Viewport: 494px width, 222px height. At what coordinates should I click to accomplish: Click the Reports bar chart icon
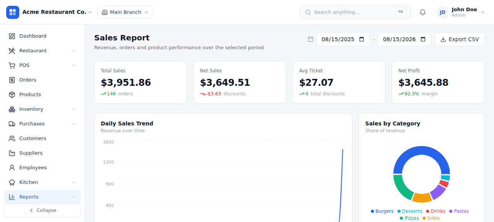pos(12,197)
